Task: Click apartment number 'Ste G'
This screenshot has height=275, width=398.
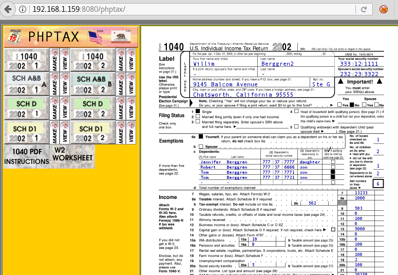Action: click(x=321, y=84)
